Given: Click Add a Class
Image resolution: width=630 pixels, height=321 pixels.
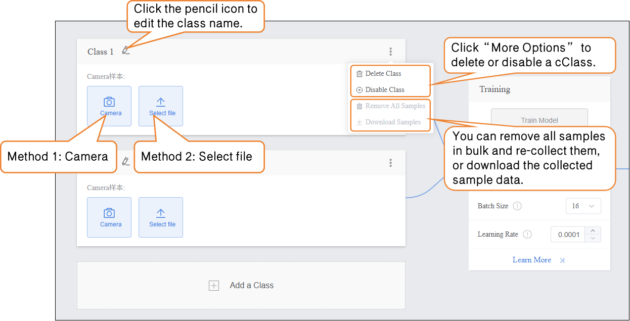Looking at the screenshot, I should click(x=241, y=286).
